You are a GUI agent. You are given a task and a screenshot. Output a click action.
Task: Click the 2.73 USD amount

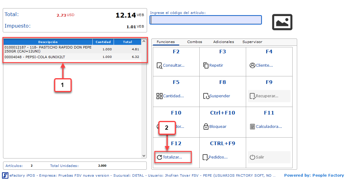pyautogui.click(x=65, y=15)
